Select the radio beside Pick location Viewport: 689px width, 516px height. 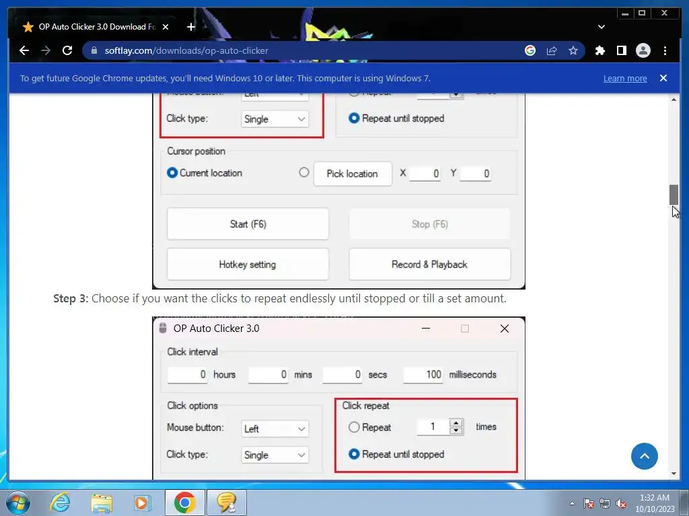[x=303, y=173]
